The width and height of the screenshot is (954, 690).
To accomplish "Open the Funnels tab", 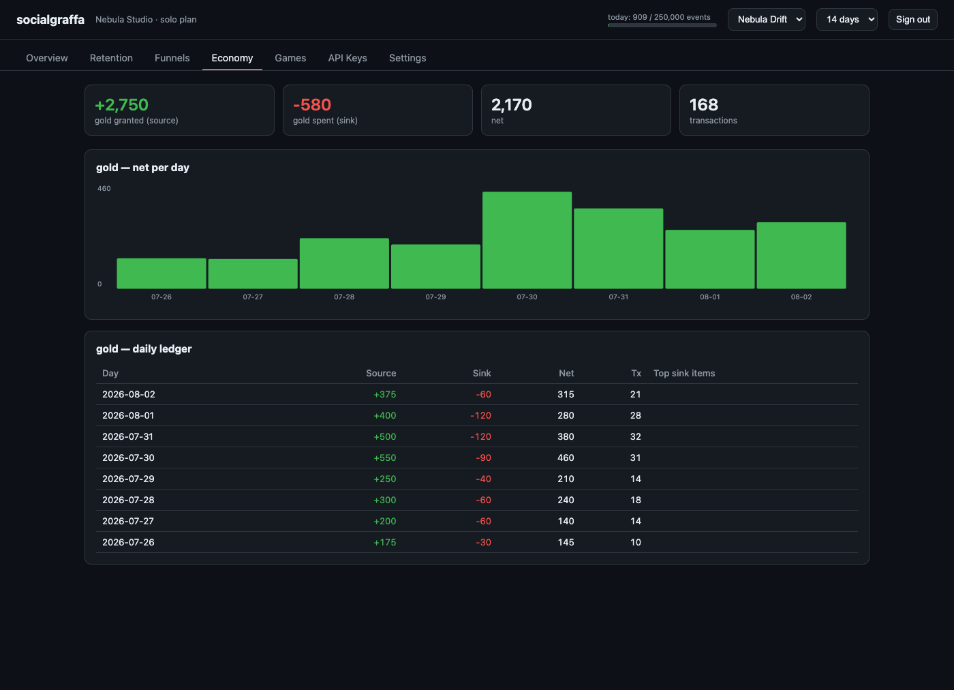I will 172,58.
